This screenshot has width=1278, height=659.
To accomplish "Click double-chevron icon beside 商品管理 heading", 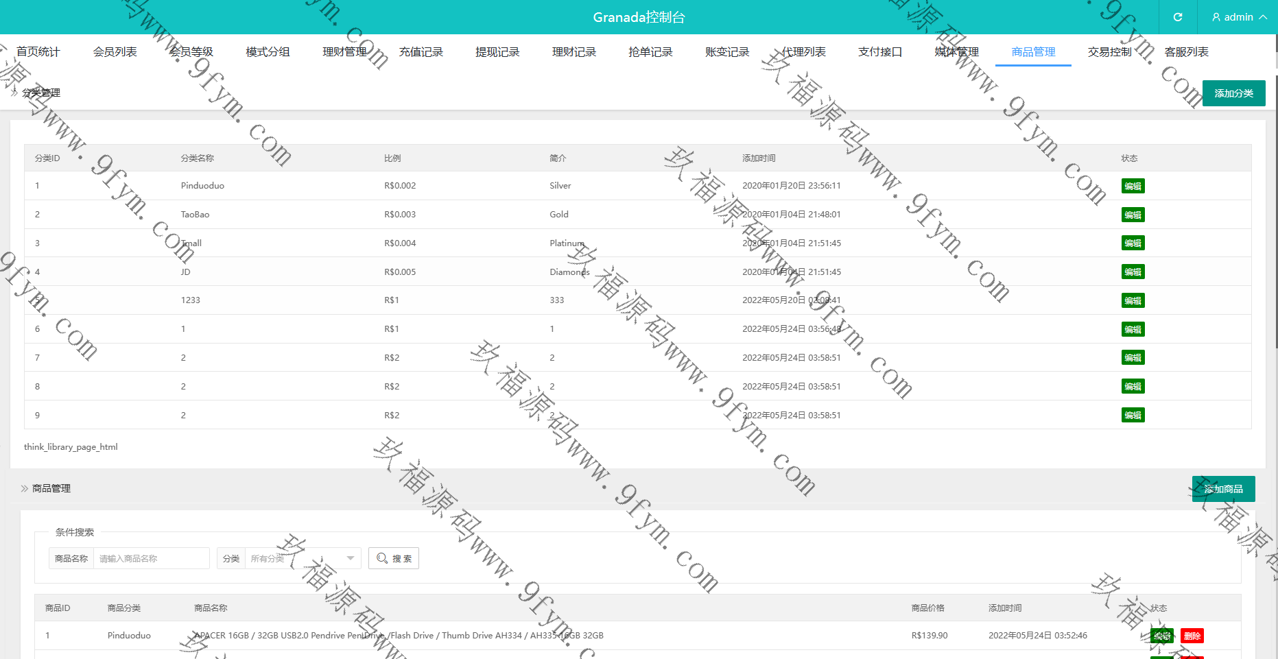I will tap(25, 488).
